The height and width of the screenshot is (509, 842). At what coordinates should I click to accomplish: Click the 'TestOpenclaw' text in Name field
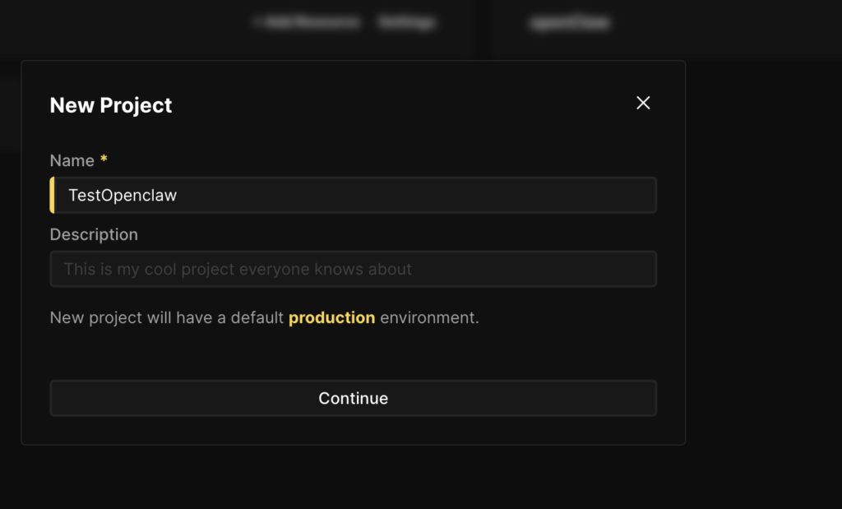point(122,196)
